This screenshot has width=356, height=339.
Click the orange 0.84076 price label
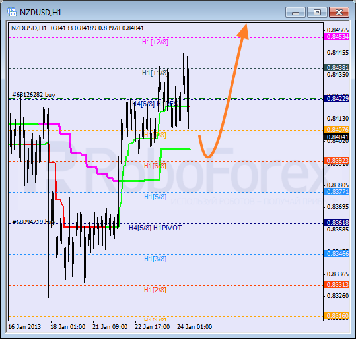coord(337,129)
